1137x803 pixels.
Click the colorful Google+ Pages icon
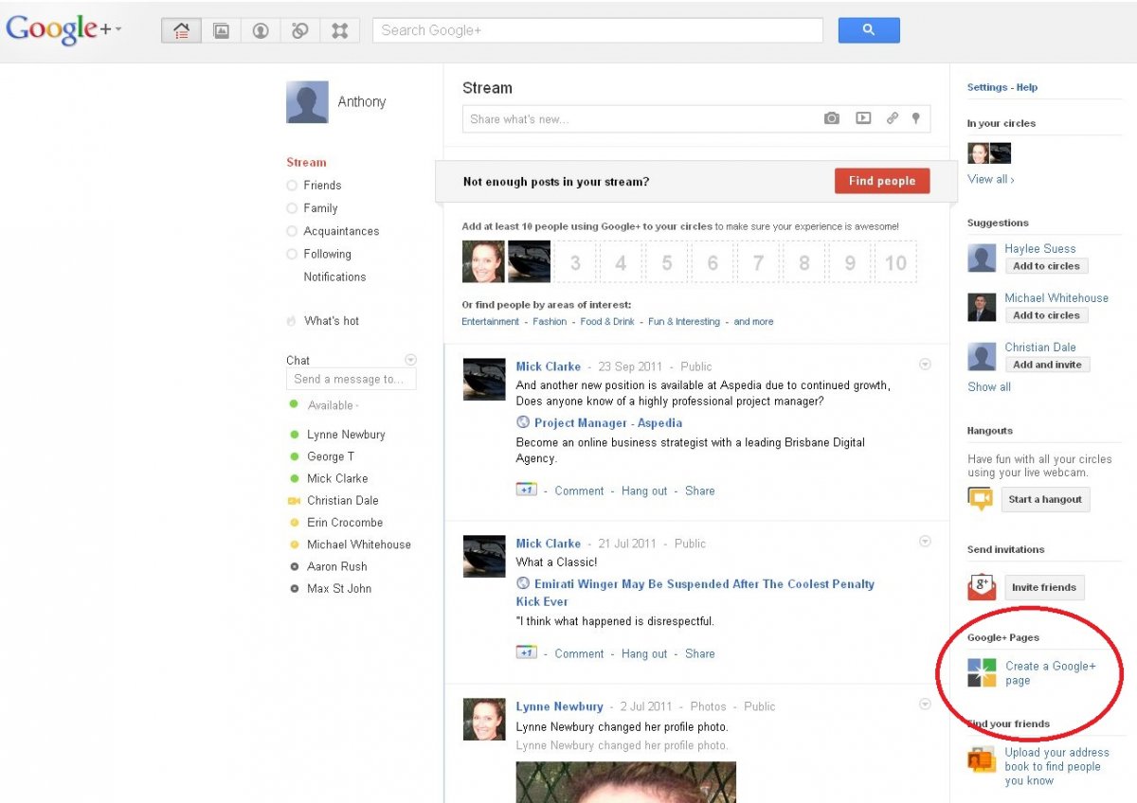(x=982, y=672)
